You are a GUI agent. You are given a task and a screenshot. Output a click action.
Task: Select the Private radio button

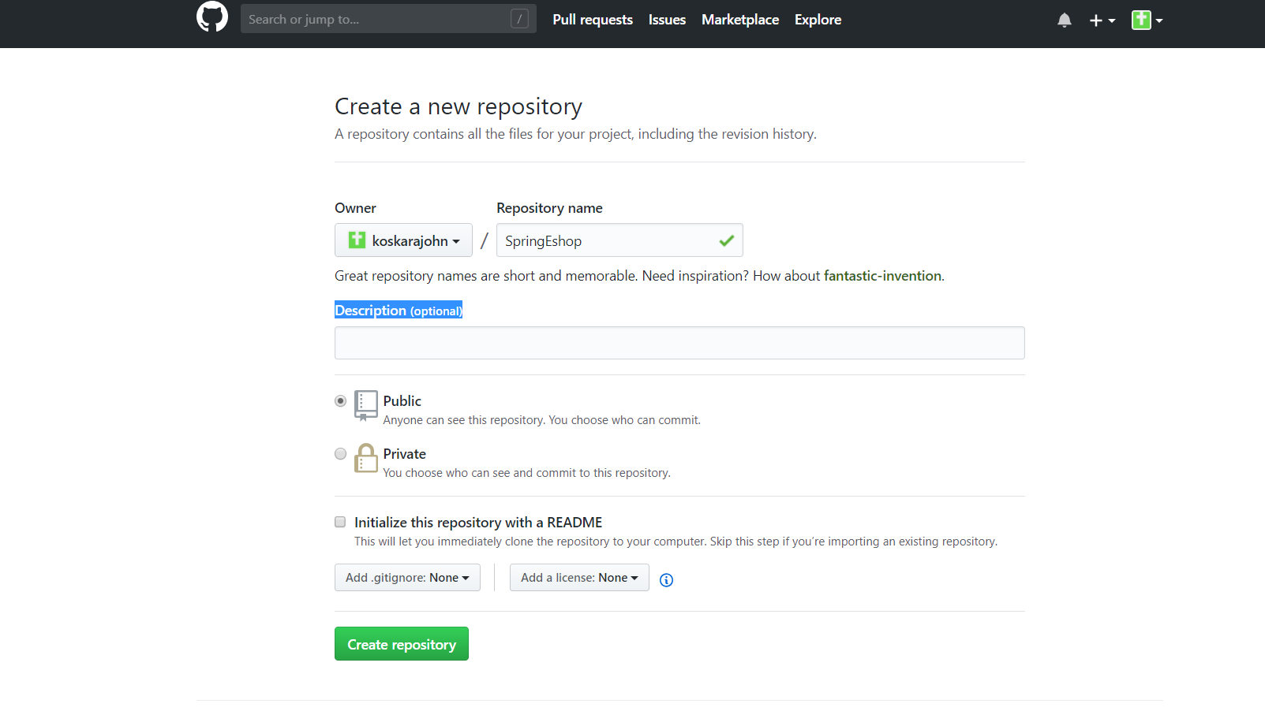340,454
